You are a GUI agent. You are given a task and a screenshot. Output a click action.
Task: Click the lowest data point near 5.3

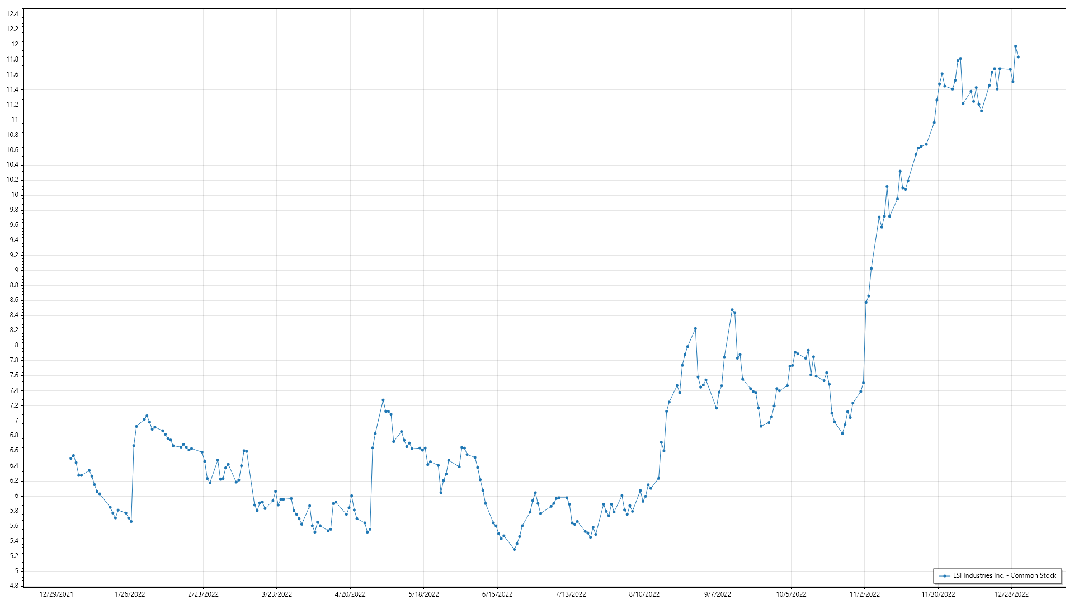tap(514, 549)
